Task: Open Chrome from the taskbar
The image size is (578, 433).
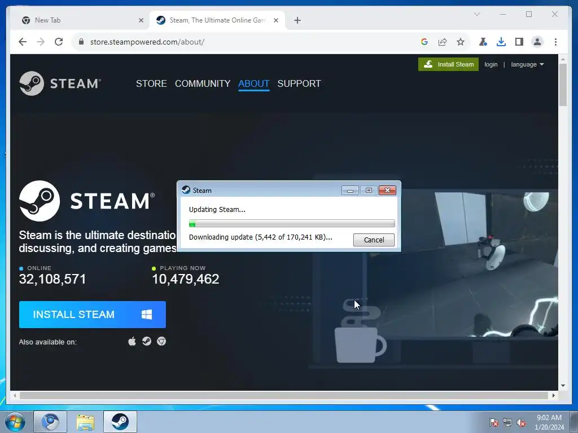Action: (x=50, y=422)
